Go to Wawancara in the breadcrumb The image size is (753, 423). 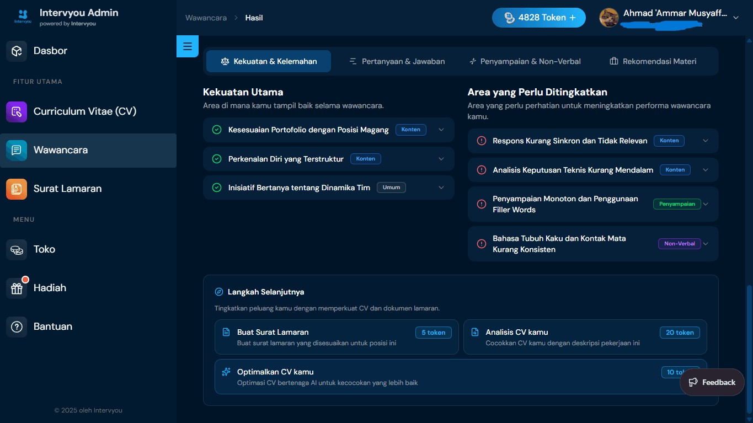206,18
